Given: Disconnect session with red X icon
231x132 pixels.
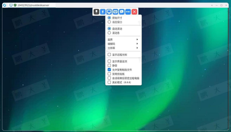Looking at the screenshot, I should 134,12.
